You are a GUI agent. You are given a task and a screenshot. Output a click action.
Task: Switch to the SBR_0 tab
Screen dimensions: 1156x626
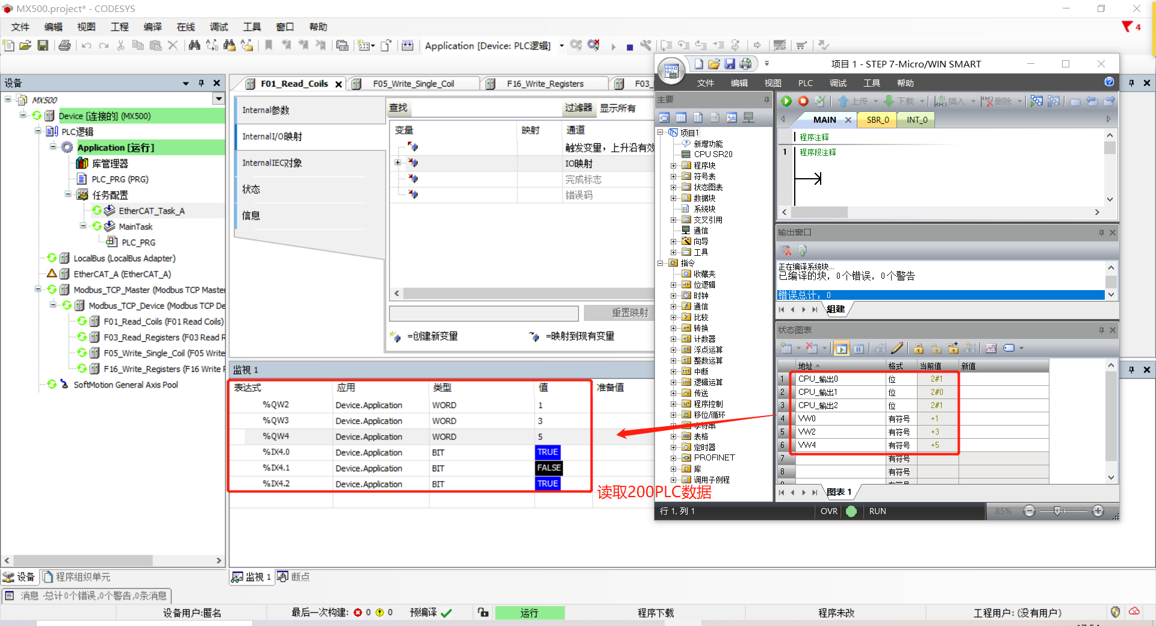pyautogui.click(x=877, y=120)
